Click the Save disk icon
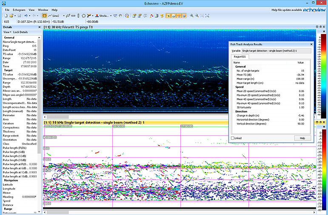328x215 pixels. pos(19,16)
